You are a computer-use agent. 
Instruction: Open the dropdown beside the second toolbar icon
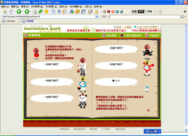14,12
